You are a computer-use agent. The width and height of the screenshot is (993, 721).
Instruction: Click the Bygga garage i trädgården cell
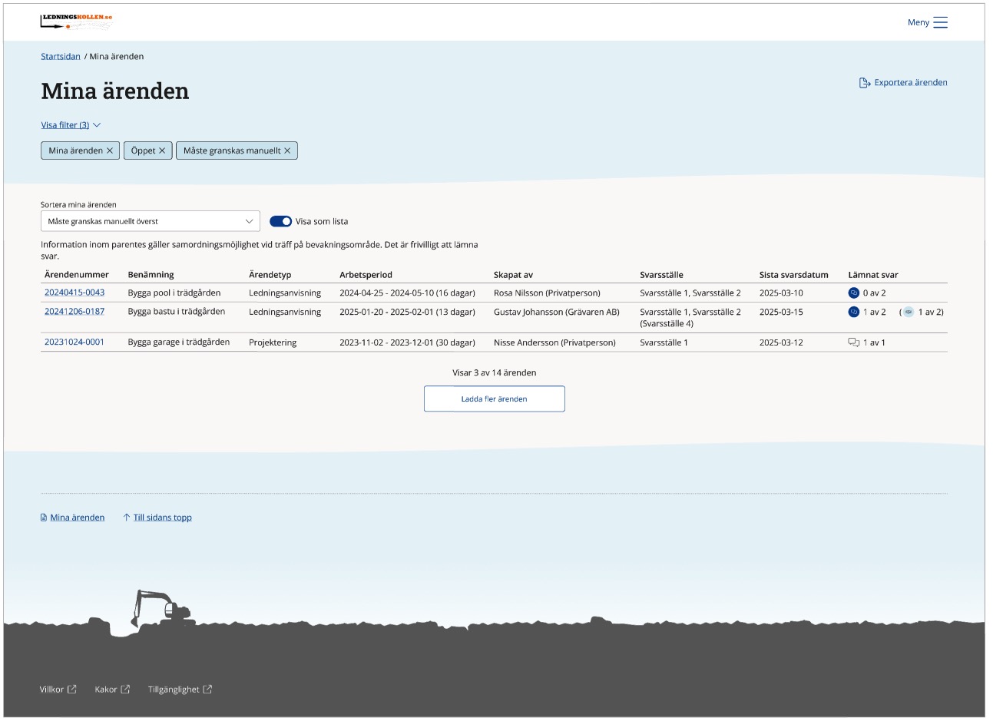click(179, 342)
